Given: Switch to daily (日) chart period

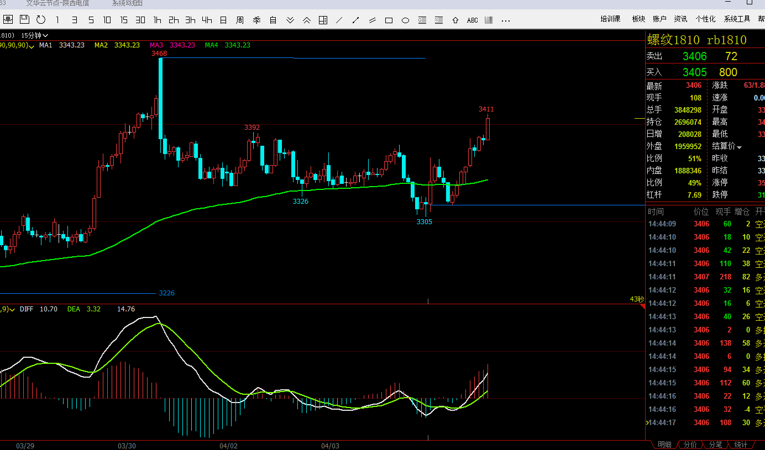Looking at the screenshot, I should (x=223, y=20).
